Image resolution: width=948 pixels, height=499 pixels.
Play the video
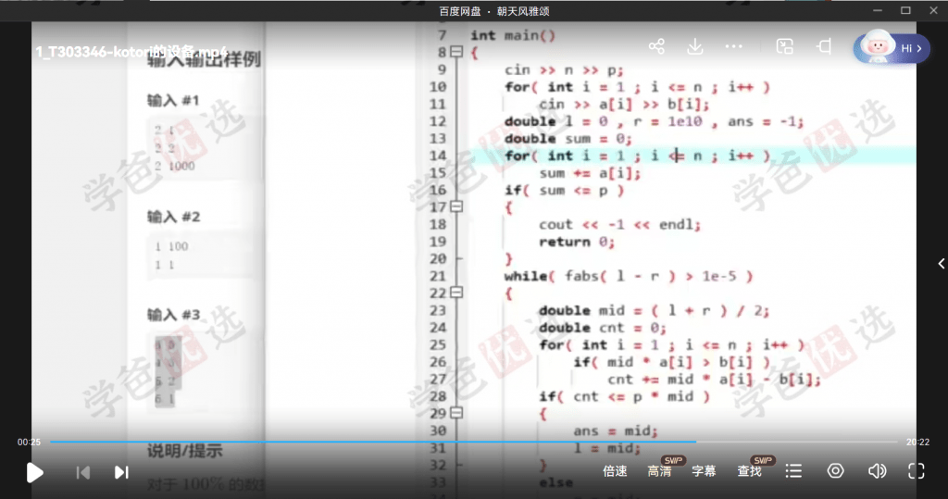34,472
